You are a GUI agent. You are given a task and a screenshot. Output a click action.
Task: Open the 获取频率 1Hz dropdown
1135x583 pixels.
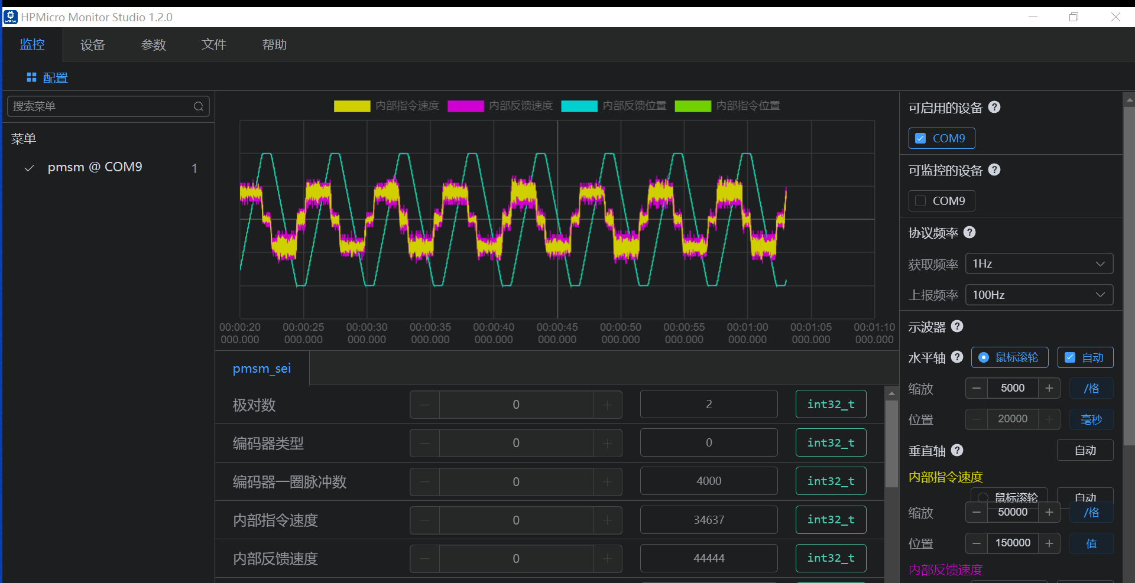(1039, 263)
